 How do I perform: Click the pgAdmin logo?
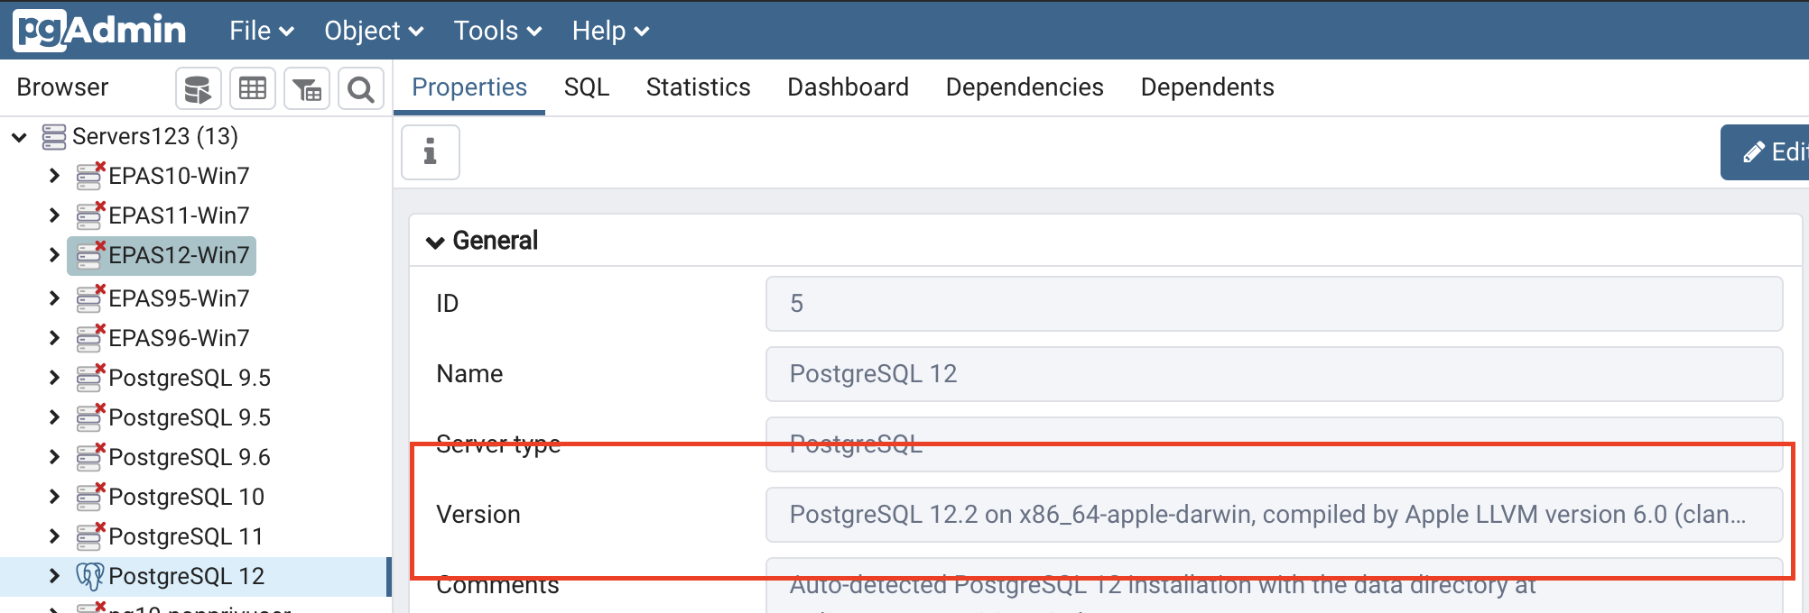tap(99, 31)
